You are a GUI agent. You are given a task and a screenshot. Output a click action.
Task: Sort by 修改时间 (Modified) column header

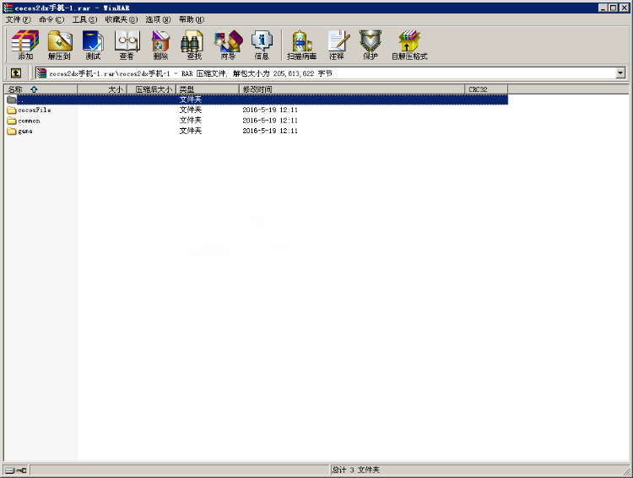(x=352, y=89)
